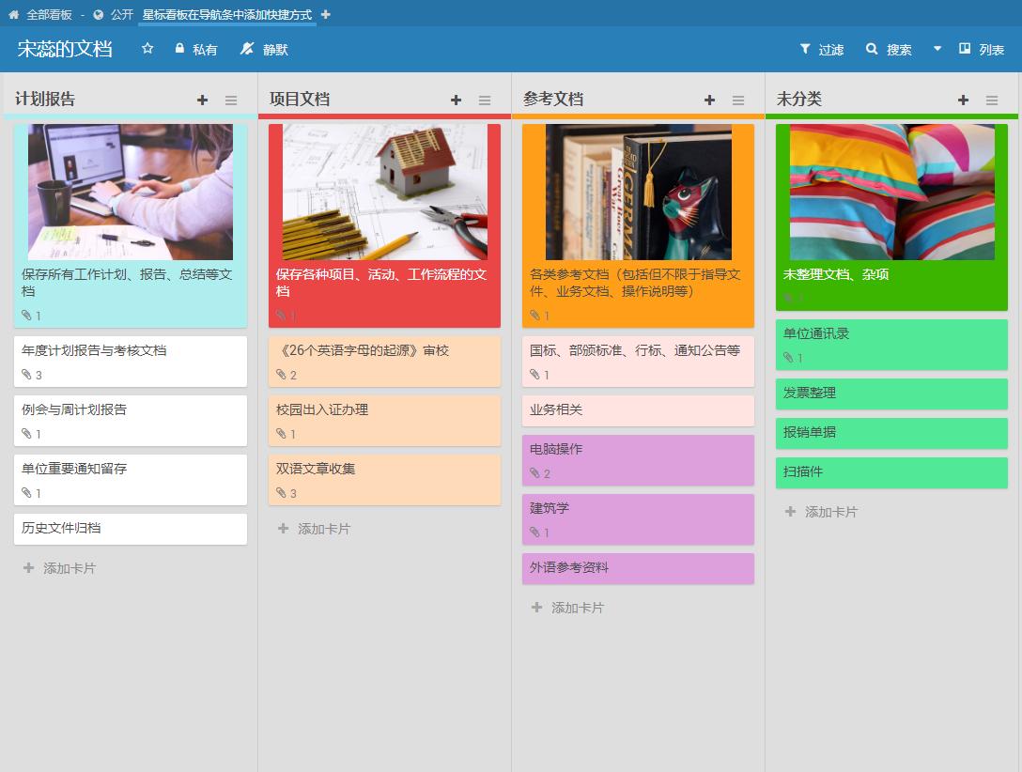Open the house model cover image card
This screenshot has height=772, width=1022.
[384, 193]
